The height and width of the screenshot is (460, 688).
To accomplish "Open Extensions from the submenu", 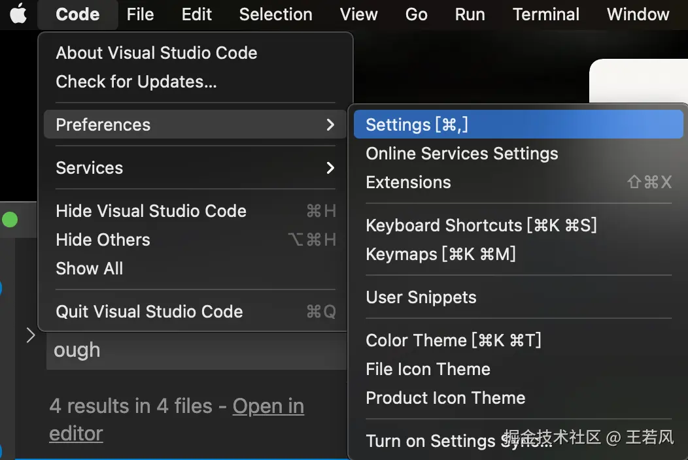I will pos(409,182).
